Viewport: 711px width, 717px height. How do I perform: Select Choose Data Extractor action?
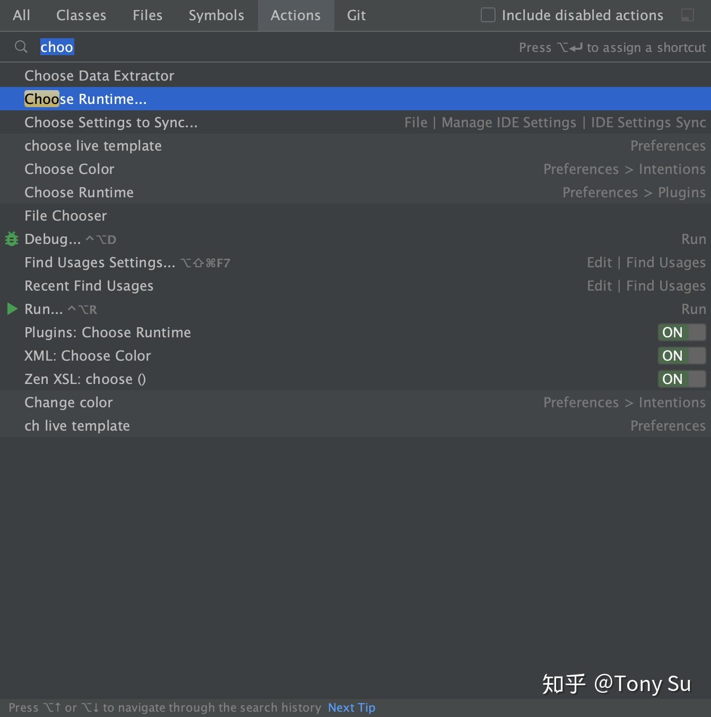[x=99, y=75]
